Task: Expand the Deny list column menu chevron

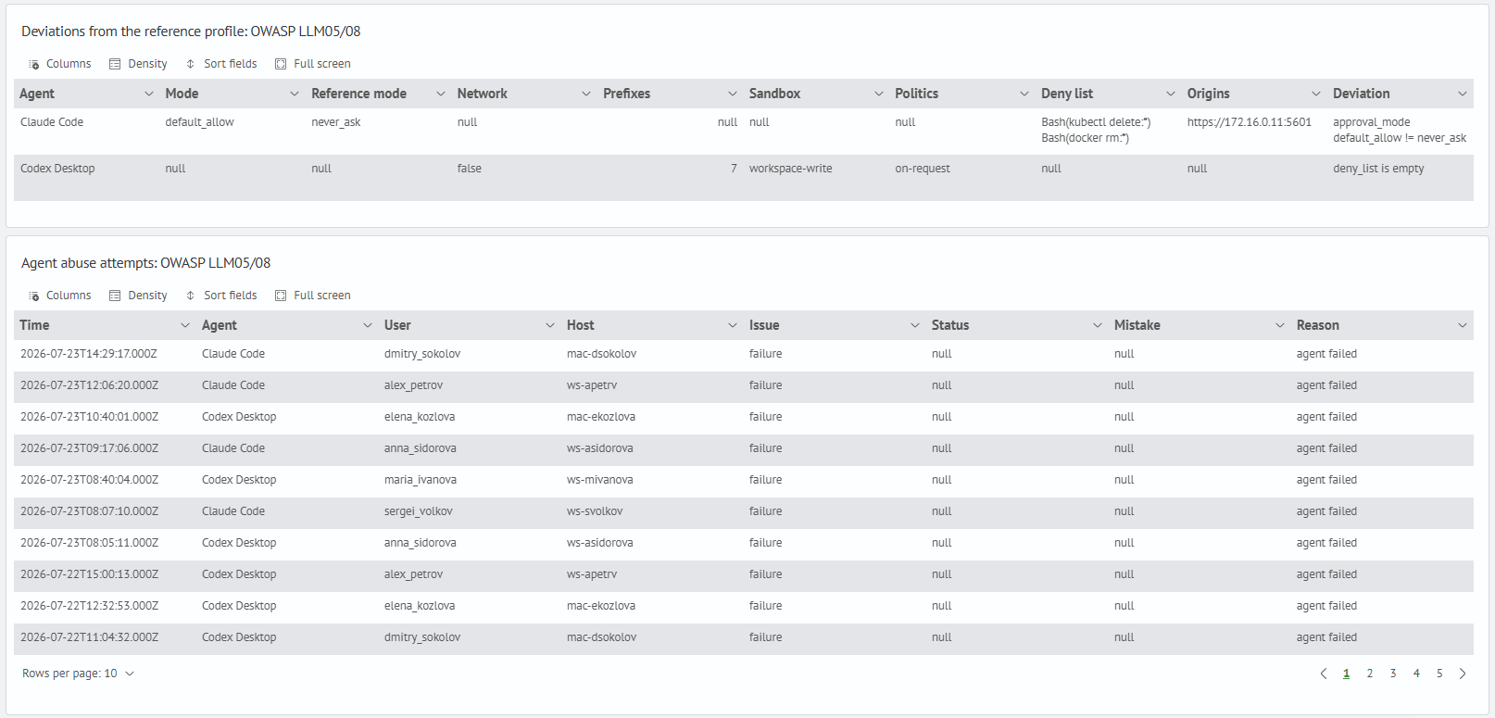Action: [x=1171, y=94]
